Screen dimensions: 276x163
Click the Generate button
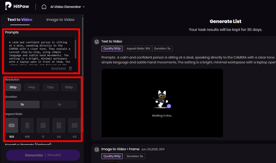tap(43, 155)
